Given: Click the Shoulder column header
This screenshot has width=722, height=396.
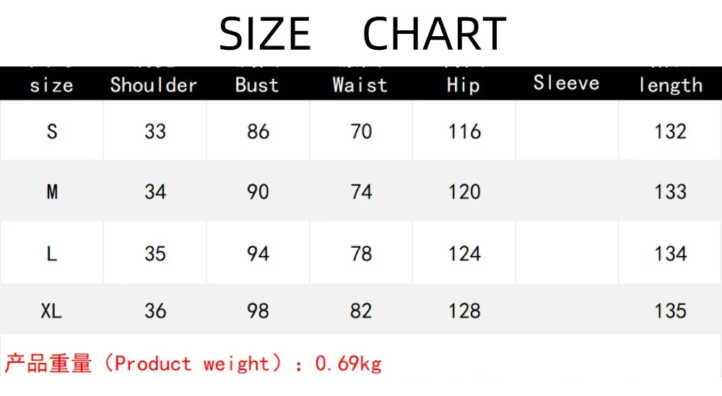Looking at the screenshot, I should [154, 85].
